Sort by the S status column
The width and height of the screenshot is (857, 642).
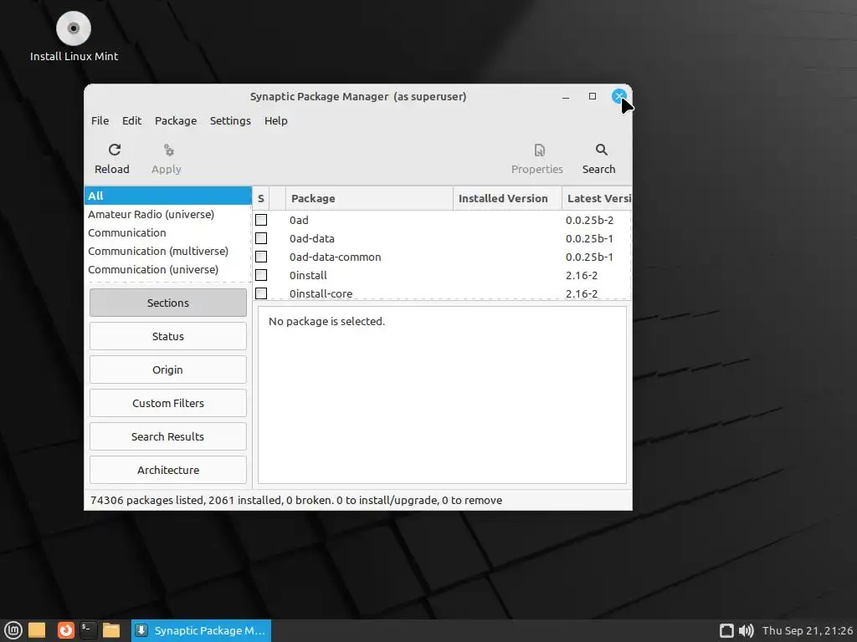[261, 199]
